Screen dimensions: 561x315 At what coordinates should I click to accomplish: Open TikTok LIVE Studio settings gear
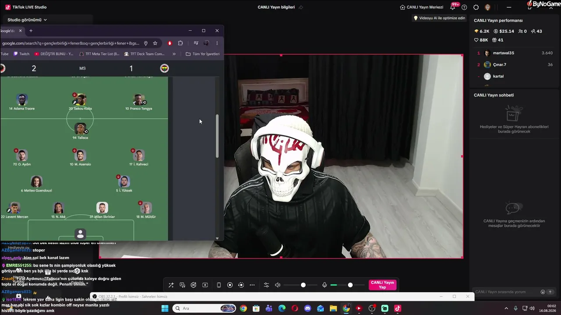pyautogui.click(x=476, y=7)
